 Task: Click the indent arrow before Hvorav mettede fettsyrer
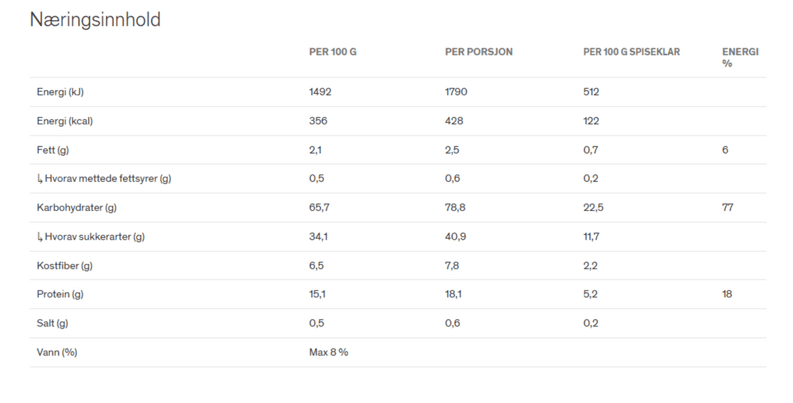point(40,179)
